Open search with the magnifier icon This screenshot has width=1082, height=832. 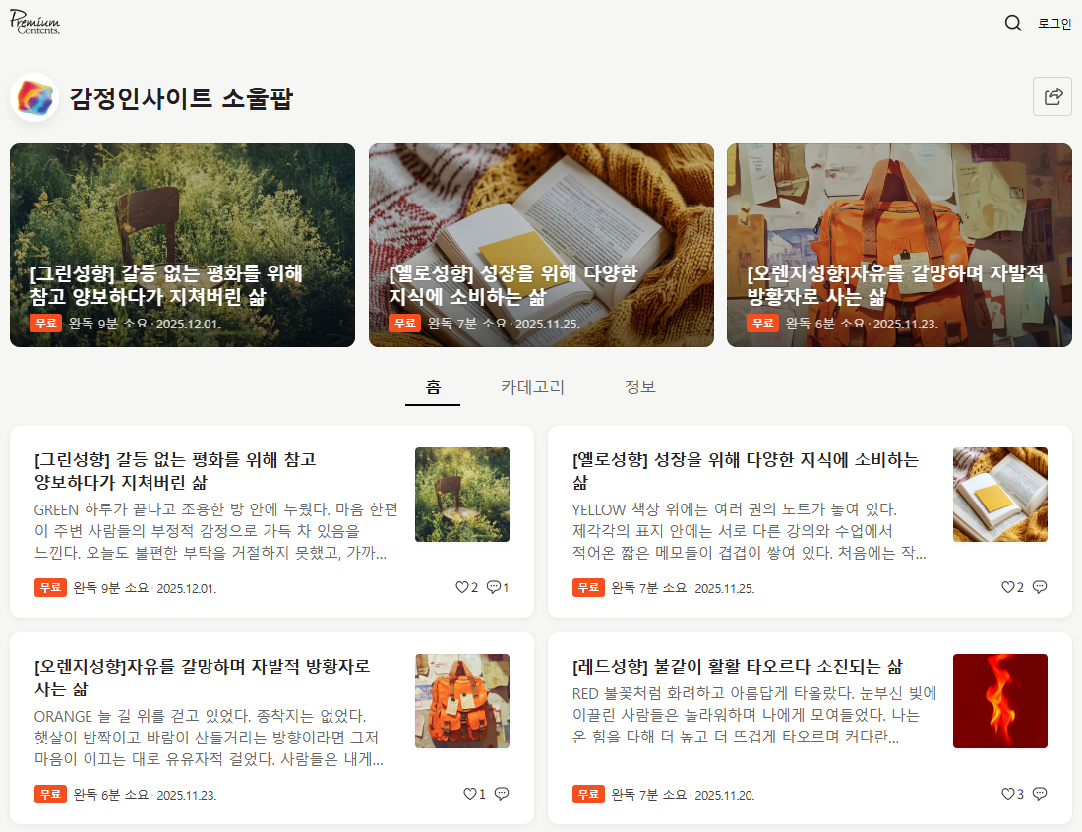pos(1013,24)
